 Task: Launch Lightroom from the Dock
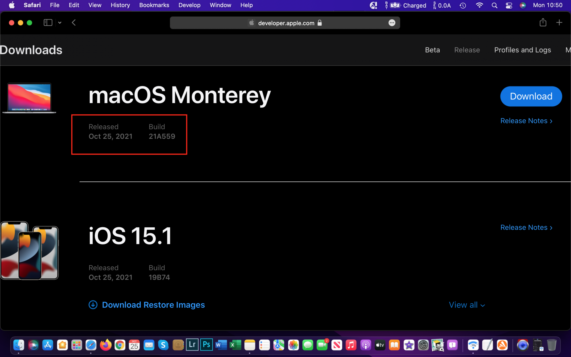tap(192, 345)
